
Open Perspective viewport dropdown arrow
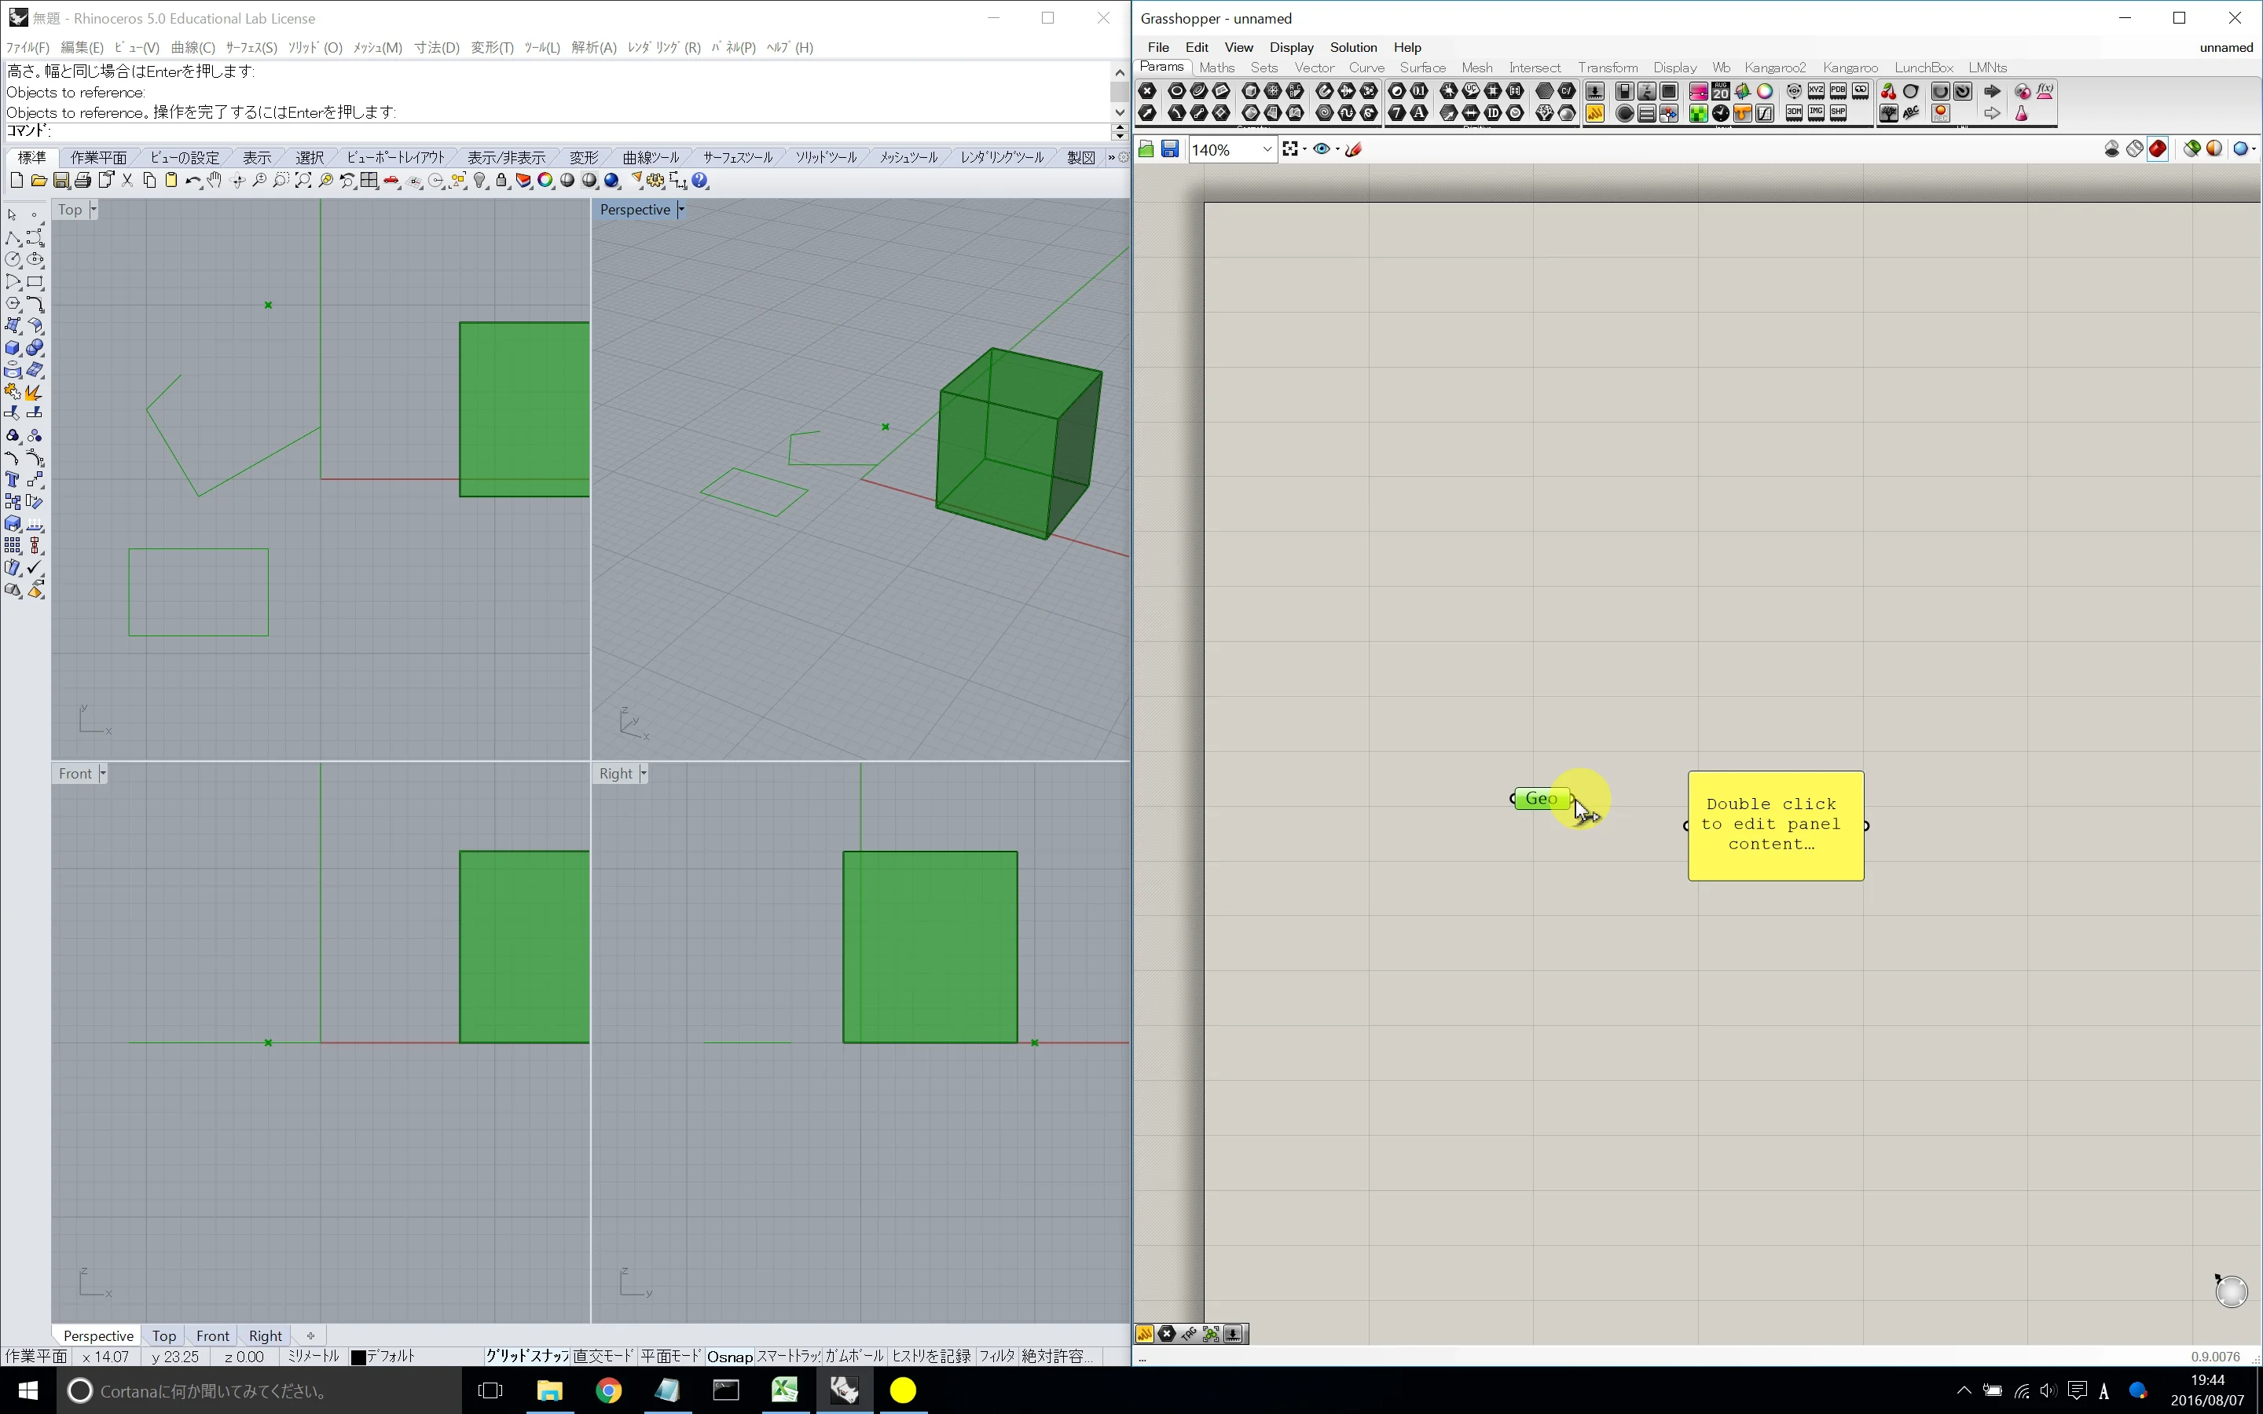pos(680,210)
